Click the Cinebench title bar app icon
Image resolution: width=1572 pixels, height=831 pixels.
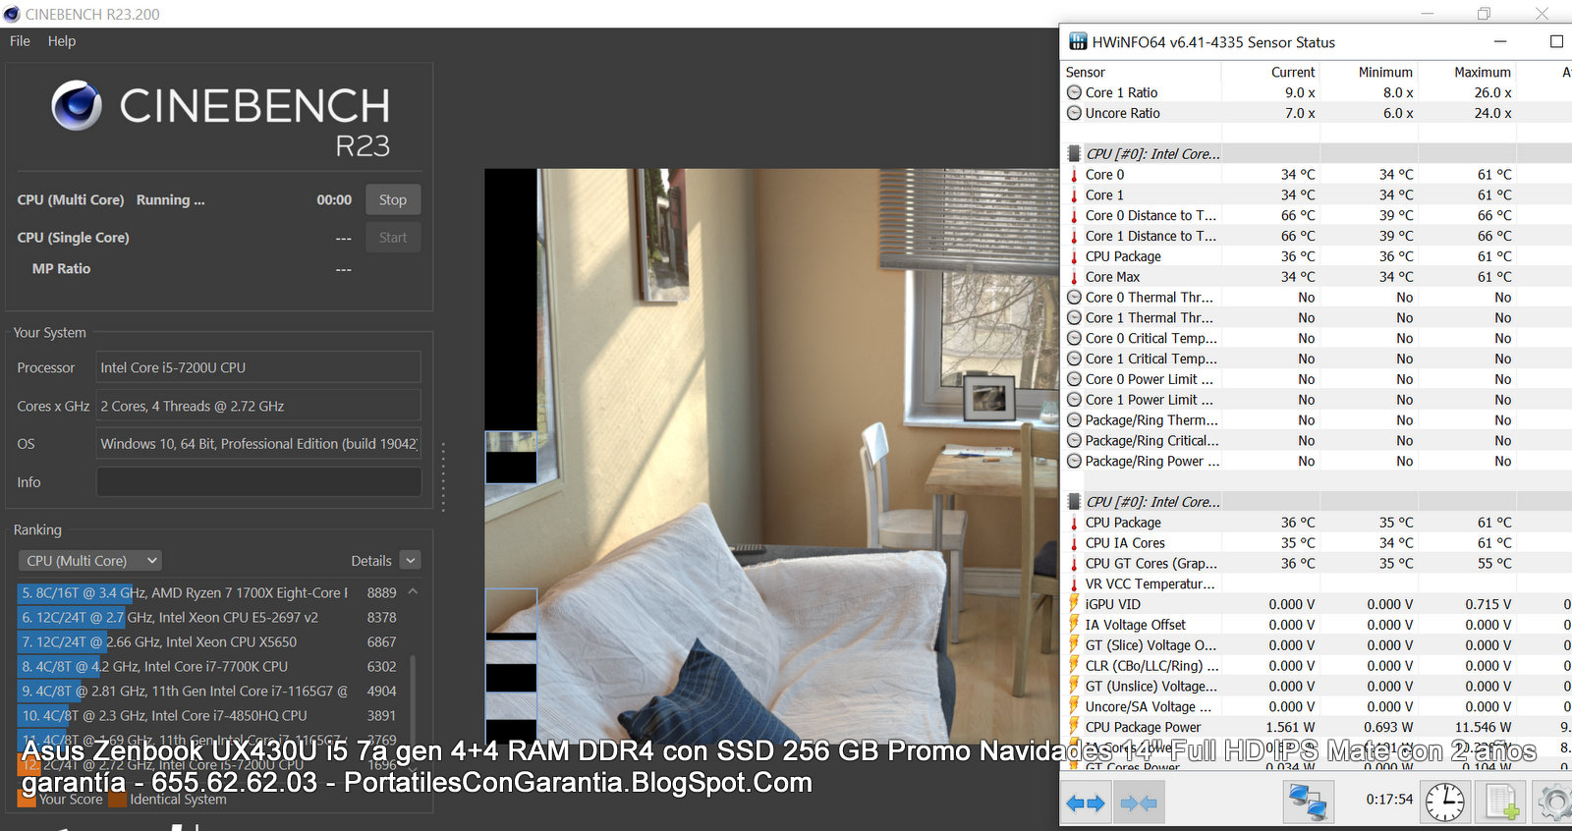pyautogui.click(x=12, y=14)
